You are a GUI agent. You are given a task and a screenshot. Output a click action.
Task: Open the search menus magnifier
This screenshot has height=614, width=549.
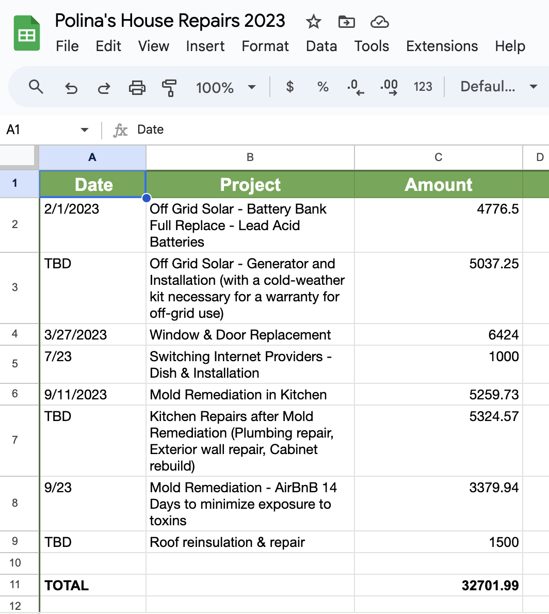[36, 87]
